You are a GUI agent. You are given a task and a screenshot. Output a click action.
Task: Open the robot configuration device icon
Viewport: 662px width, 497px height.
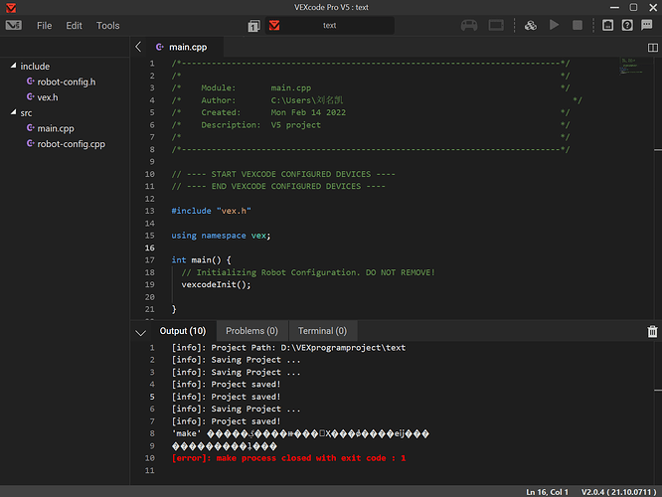[x=607, y=25]
